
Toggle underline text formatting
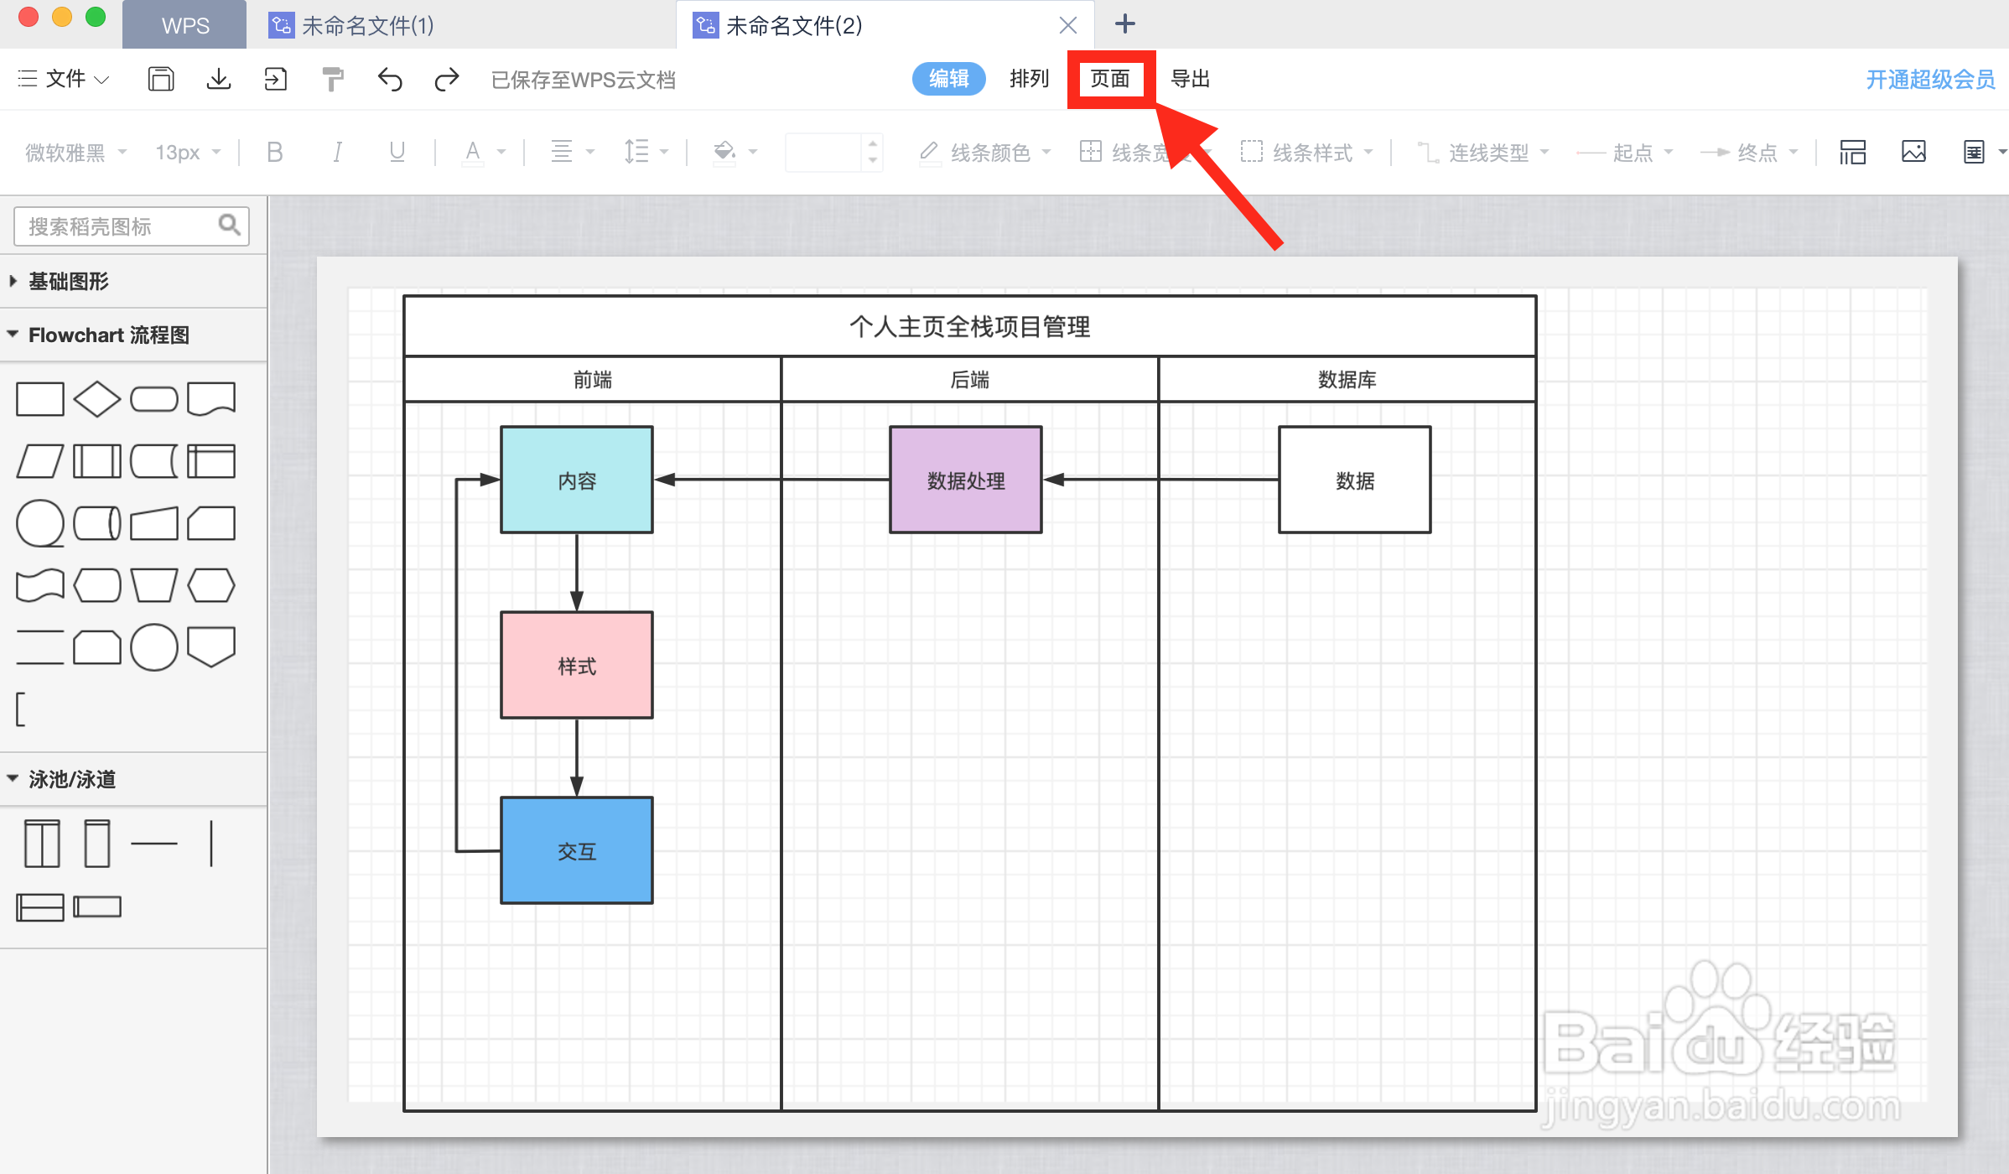(397, 152)
